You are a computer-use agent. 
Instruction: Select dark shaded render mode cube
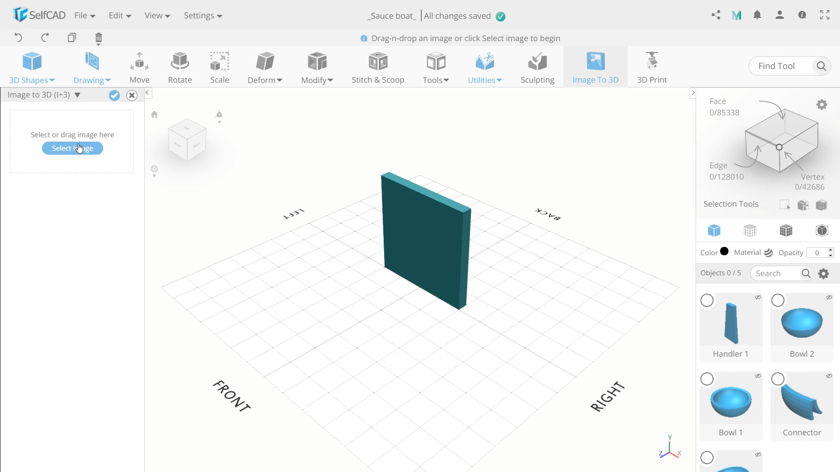point(822,230)
